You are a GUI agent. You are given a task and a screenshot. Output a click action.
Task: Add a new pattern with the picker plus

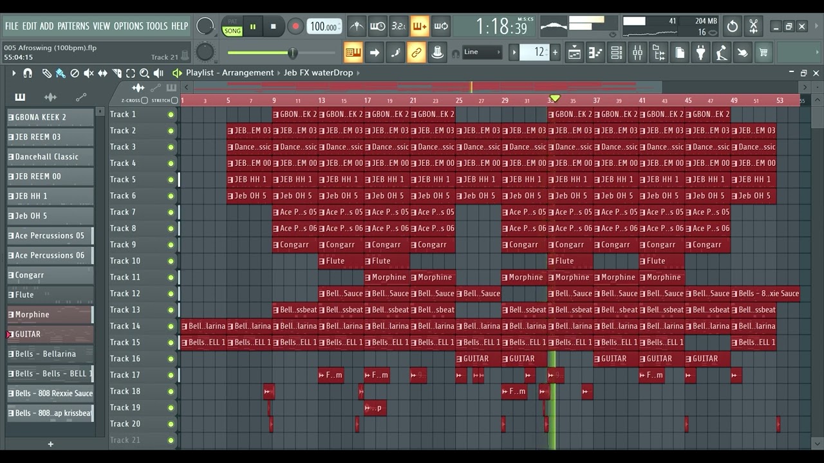(x=50, y=444)
